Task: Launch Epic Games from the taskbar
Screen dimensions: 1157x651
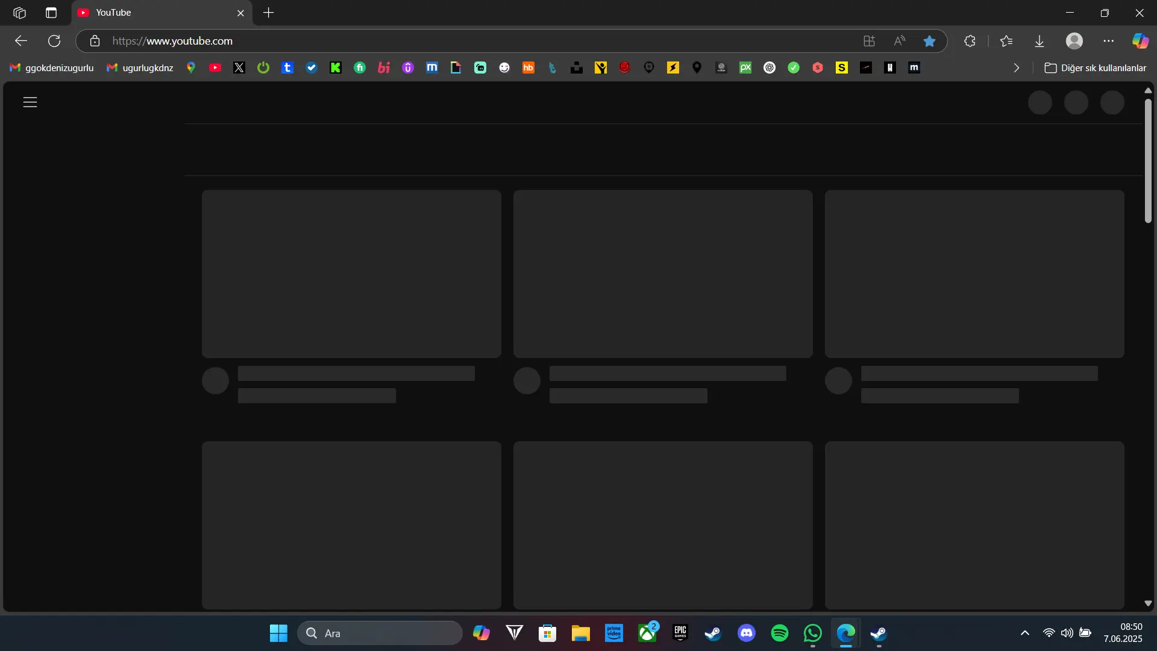Action: [x=680, y=634]
